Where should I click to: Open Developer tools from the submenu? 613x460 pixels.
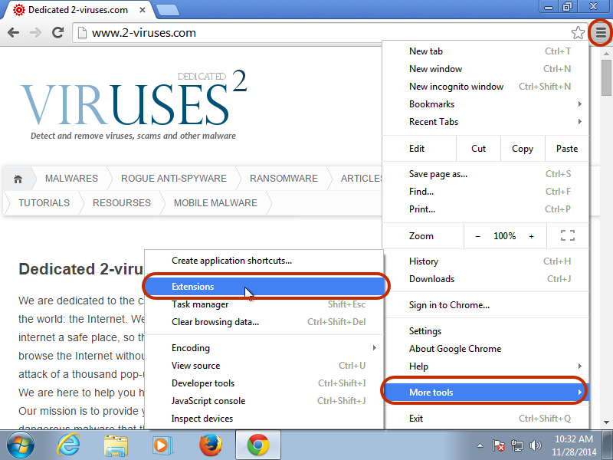(x=264, y=383)
